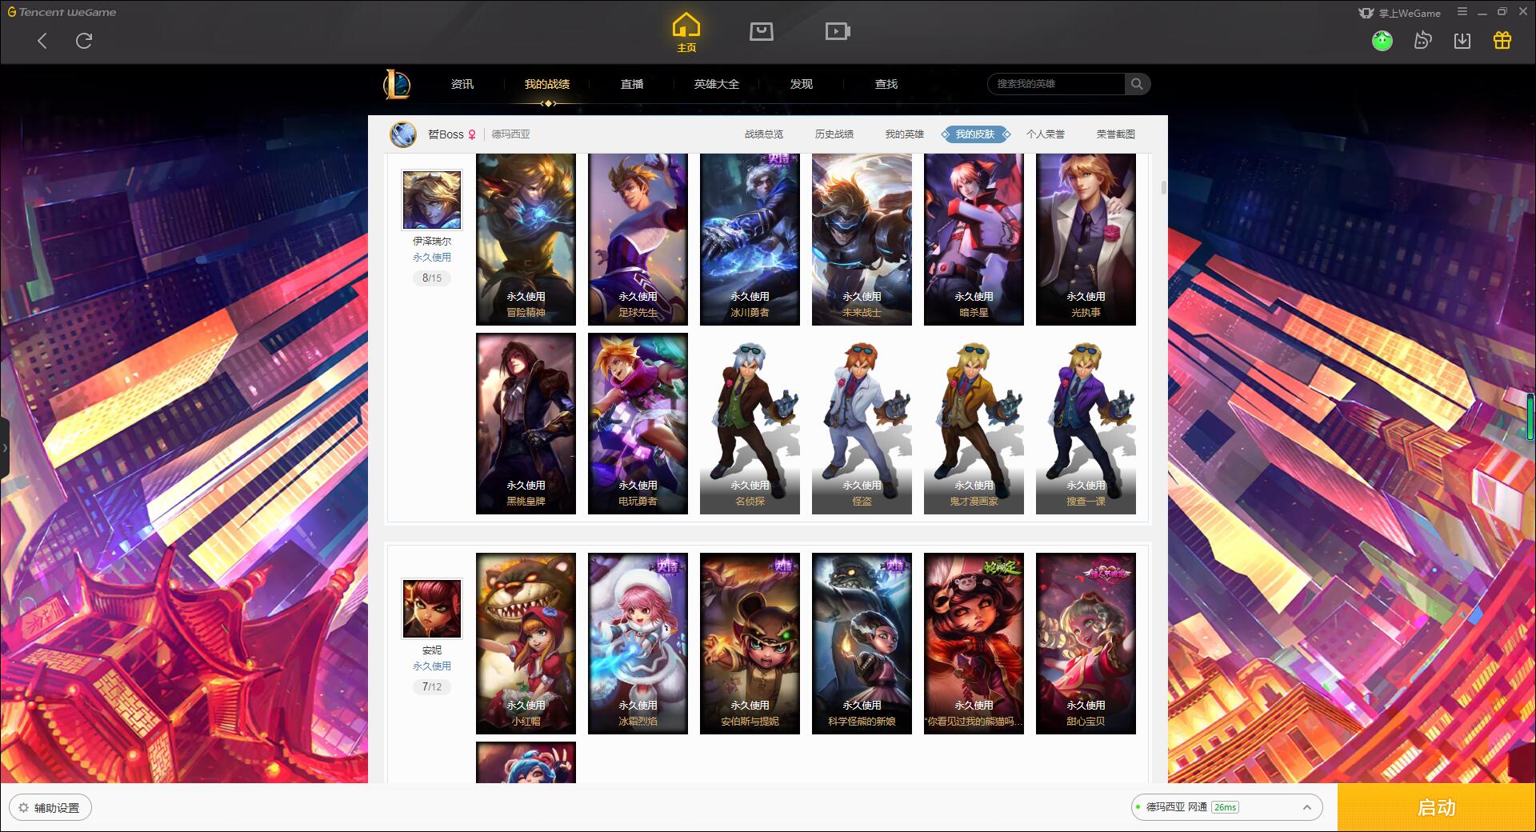The width and height of the screenshot is (1536, 832).
Task: Open the 我的战绩 navigation tab
Action: tap(547, 84)
